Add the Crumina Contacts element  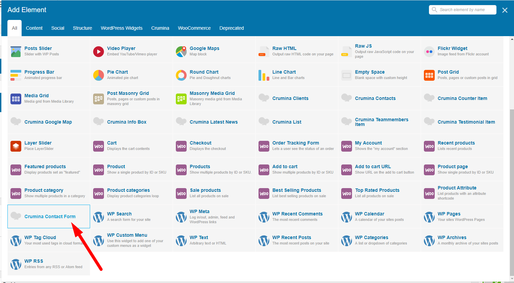pos(379,98)
